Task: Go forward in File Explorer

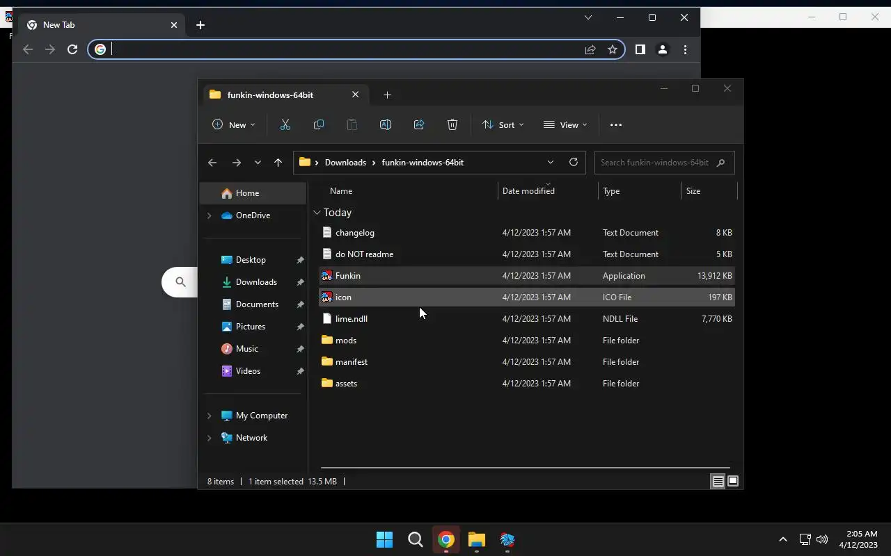Action: click(x=237, y=163)
